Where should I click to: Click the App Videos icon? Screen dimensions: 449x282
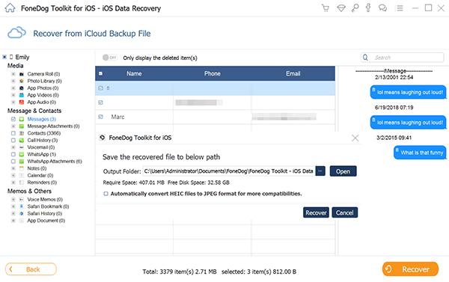(x=22, y=95)
